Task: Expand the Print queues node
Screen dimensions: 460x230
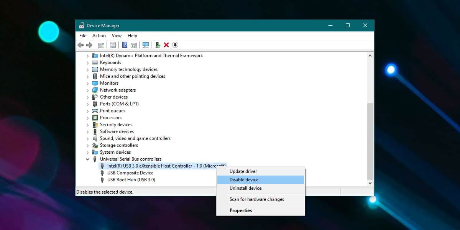Action: click(x=87, y=111)
